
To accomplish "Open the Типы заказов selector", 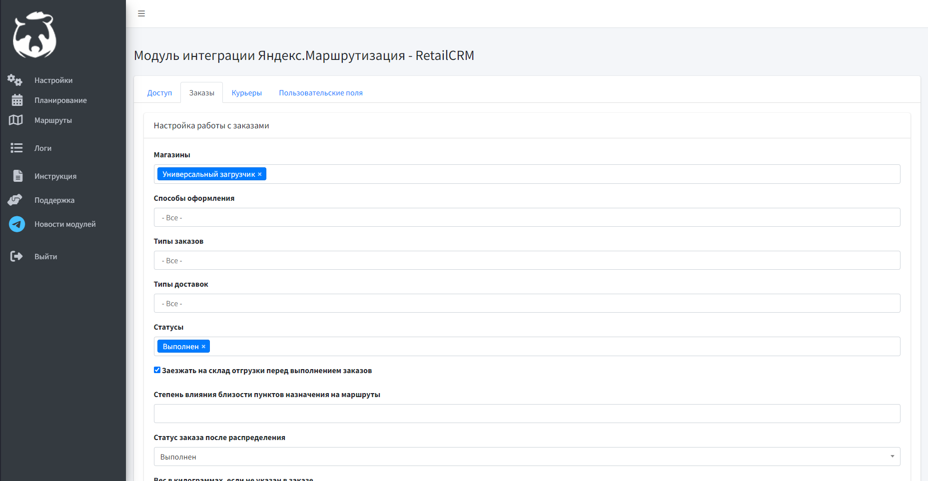I will pyautogui.click(x=527, y=260).
